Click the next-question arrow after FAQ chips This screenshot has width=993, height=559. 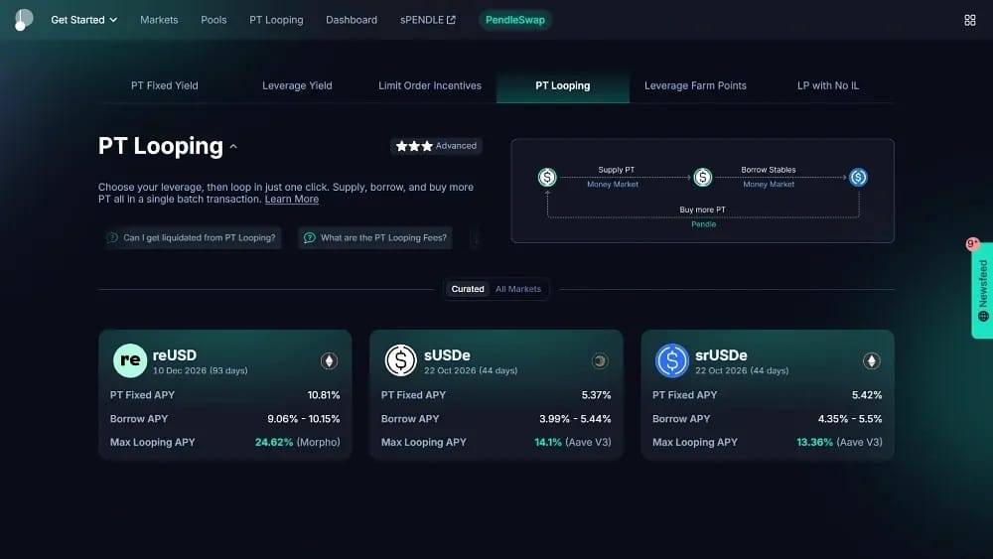(476, 238)
